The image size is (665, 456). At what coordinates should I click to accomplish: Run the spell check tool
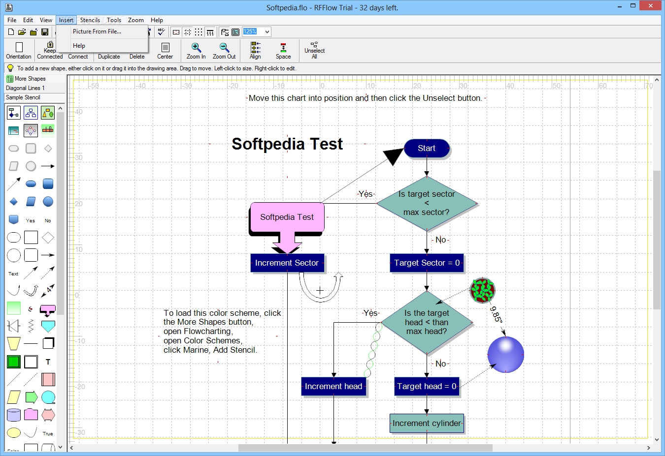(161, 32)
